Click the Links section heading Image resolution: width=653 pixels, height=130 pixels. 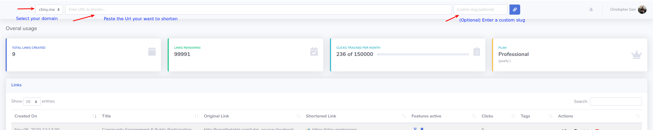[x=16, y=85]
